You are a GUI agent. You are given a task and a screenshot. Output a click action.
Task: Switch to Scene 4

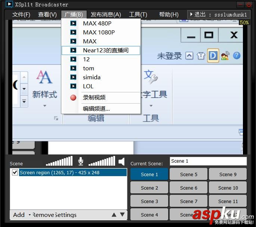tap(149, 215)
